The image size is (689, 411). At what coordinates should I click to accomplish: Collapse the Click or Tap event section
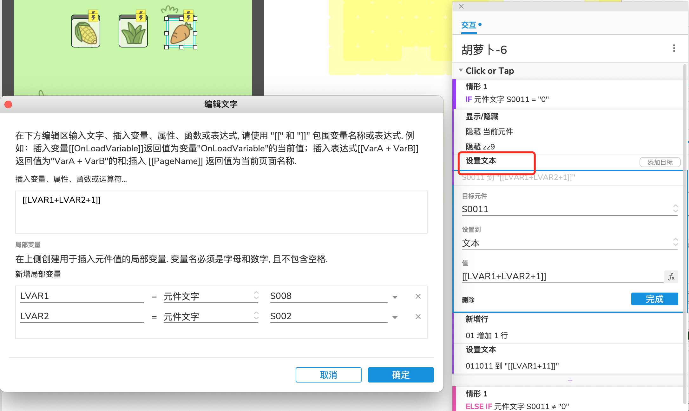pos(461,71)
